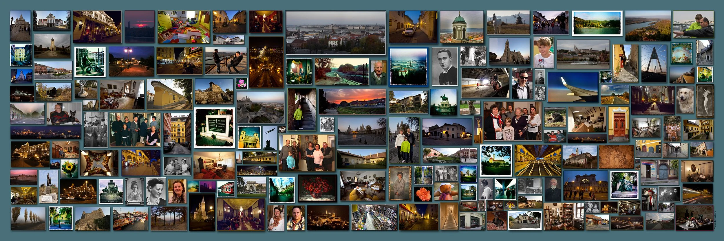724x241 pixels.
Task: Open the colorful children's playroom photo
Action: click(x=184, y=27)
